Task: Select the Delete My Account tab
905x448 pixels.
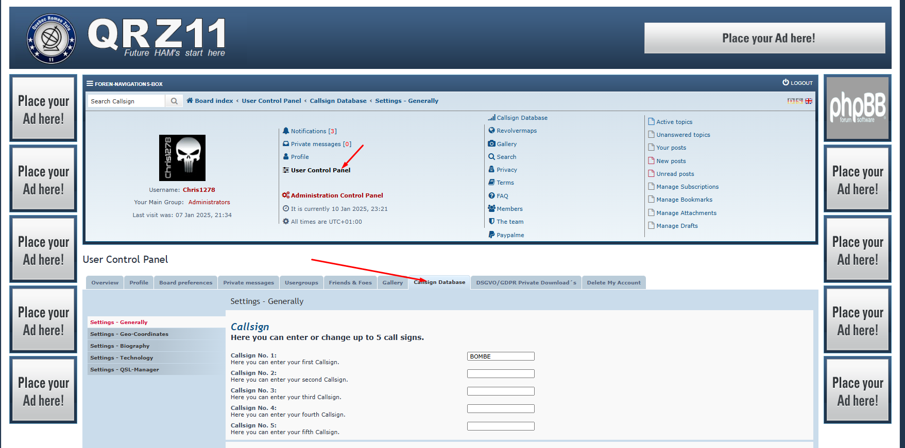Action: 613,282
